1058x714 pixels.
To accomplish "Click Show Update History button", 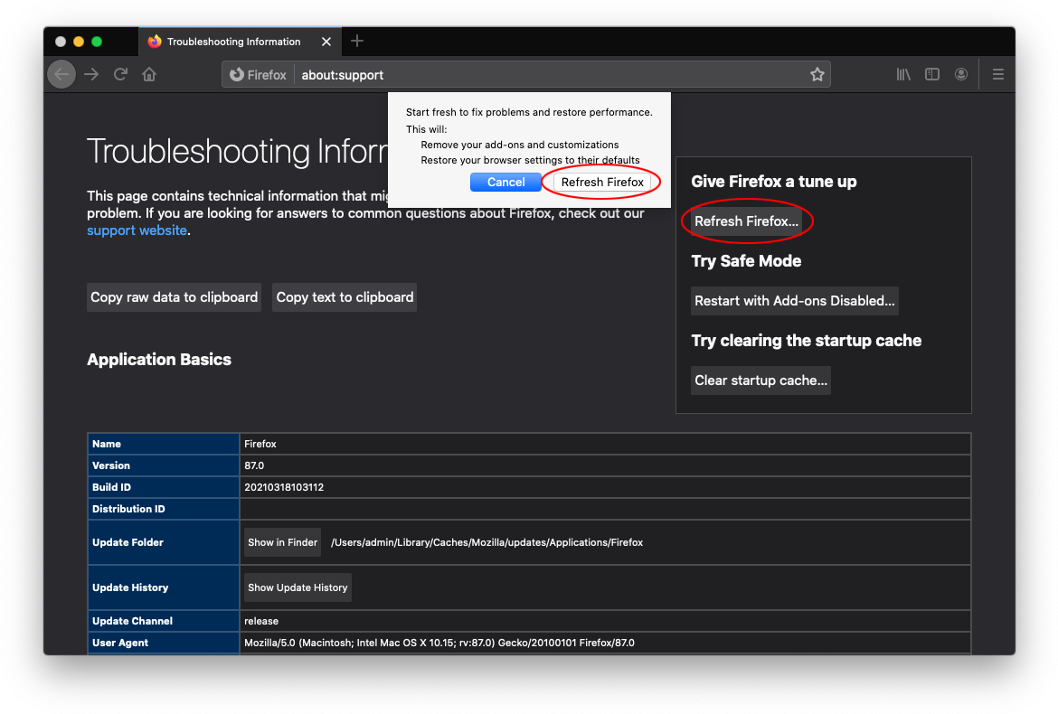I will [x=298, y=588].
